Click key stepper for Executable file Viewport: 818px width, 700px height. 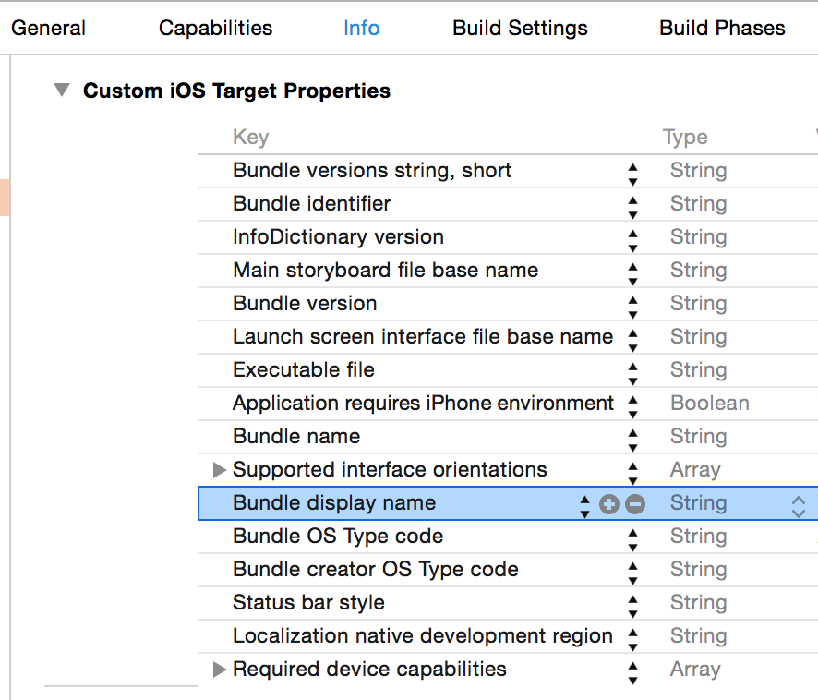[x=632, y=370]
